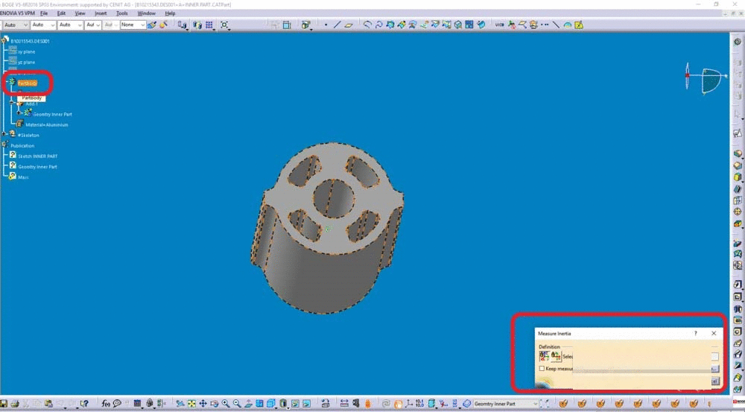Click the help question mark in Measure Inertia
The height and width of the screenshot is (412, 745).
696,334
